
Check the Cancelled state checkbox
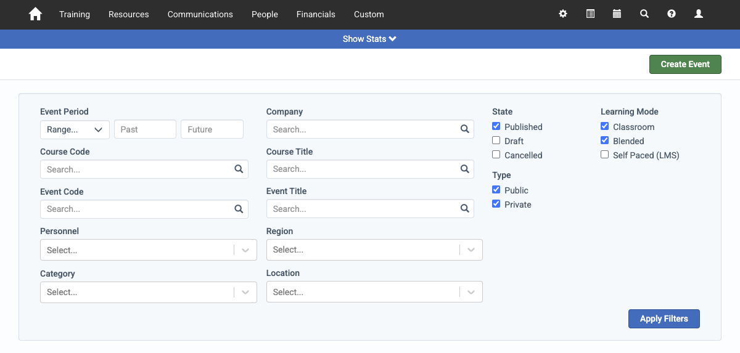(x=496, y=155)
